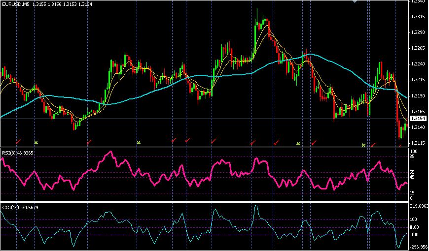
Task: Click the 1.3215 price scale label
Action: (418, 80)
